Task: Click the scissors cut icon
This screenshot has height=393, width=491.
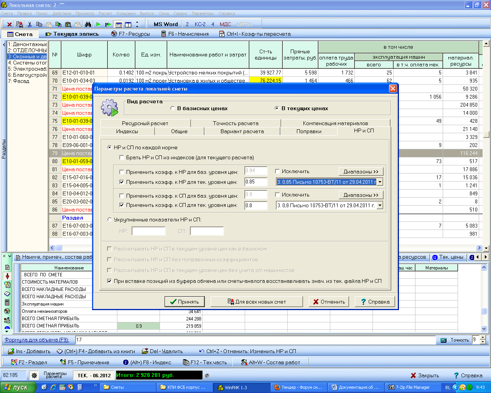Action: pyautogui.click(x=30, y=24)
